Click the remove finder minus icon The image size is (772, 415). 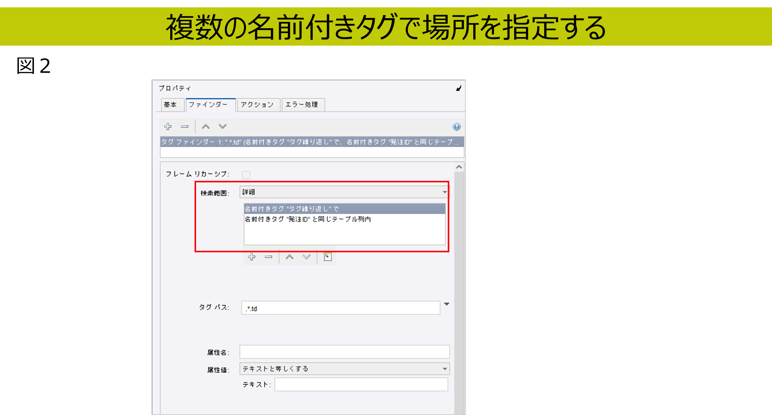pos(185,127)
